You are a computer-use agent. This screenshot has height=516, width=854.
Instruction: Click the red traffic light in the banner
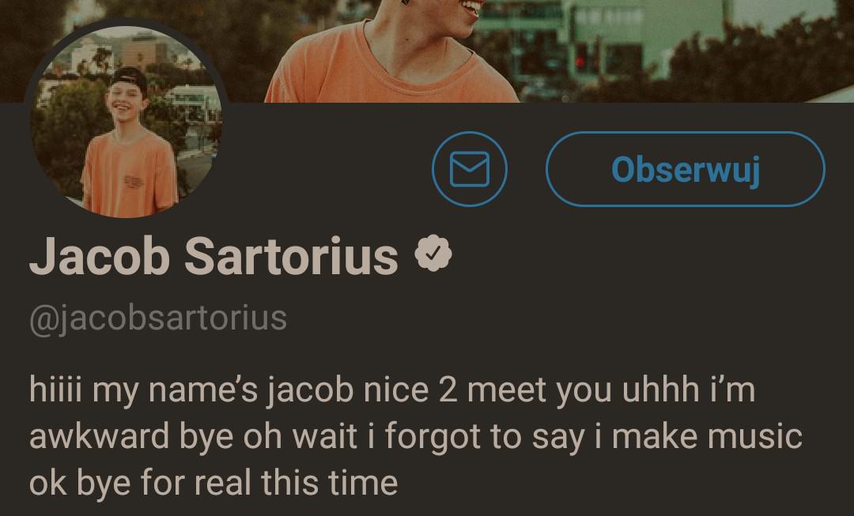[x=580, y=58]
